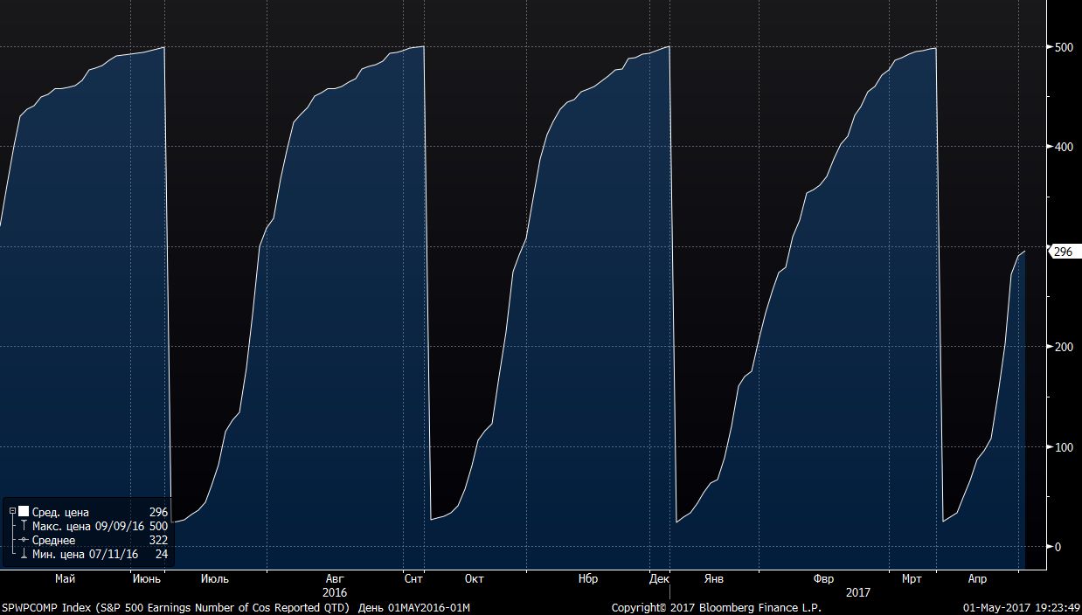The width and height of the screenshot is (1082, 615).
Task: Click the 322 average value in legend
Action: pyautogui.click(x=158, y=540)
